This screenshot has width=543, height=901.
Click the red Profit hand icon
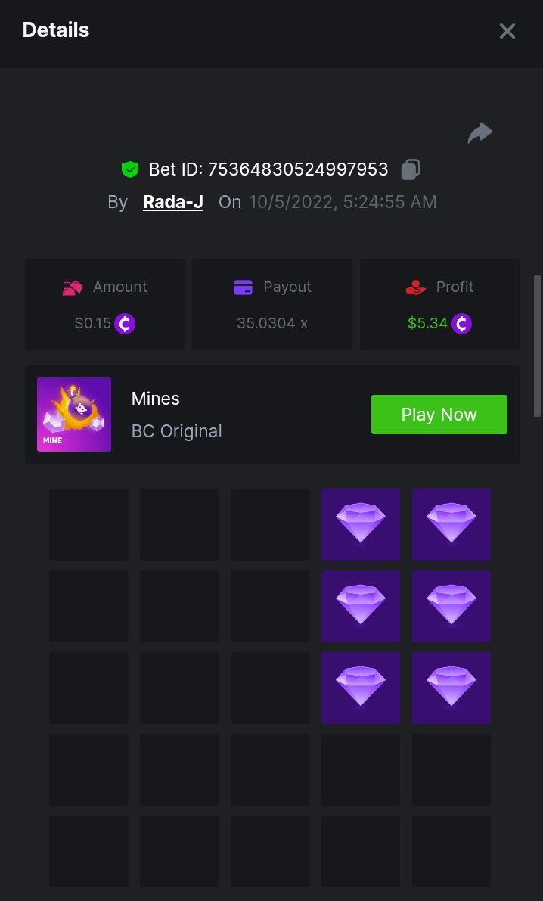416,287
